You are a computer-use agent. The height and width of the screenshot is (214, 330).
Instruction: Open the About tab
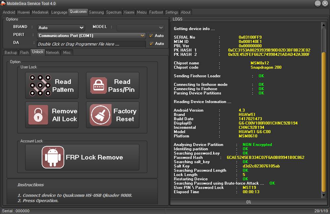coord(186,12)
